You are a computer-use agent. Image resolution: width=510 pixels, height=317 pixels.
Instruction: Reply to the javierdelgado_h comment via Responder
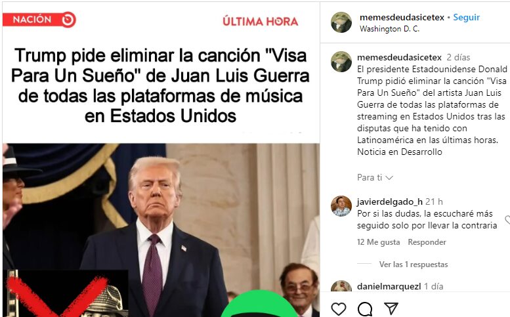pos(427,242)
